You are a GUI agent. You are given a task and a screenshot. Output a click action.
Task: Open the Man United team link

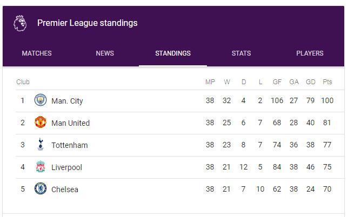(x=70, y=123)
